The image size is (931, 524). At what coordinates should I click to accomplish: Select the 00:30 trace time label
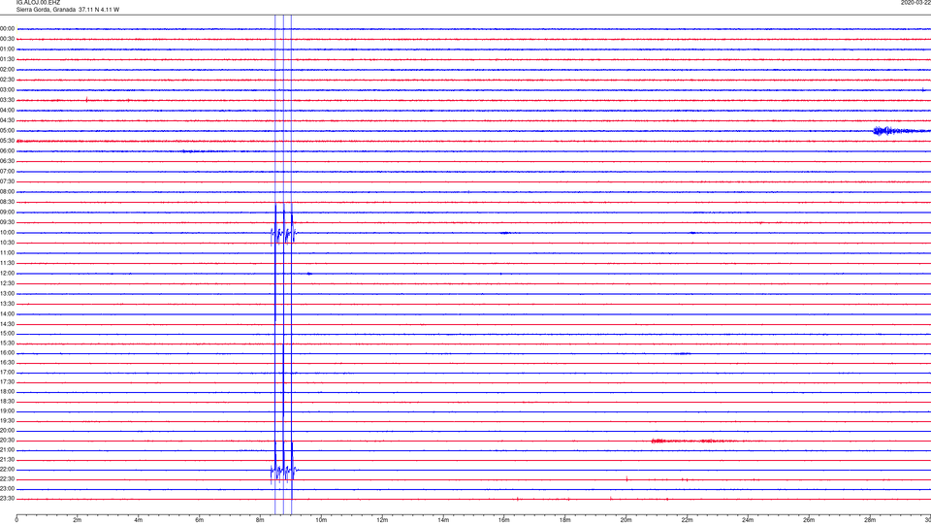(7, 39)
